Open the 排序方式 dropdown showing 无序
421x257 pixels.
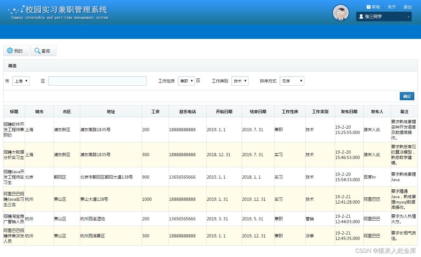(x=292, y=81)
